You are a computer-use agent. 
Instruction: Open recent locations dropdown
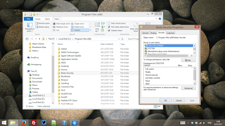coord(36,39)
